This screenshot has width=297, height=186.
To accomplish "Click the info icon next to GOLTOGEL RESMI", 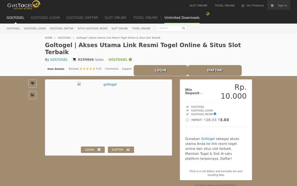I will [x=215, y=114].
